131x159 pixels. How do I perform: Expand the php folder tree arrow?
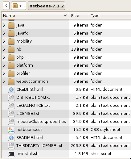(4, 57)
